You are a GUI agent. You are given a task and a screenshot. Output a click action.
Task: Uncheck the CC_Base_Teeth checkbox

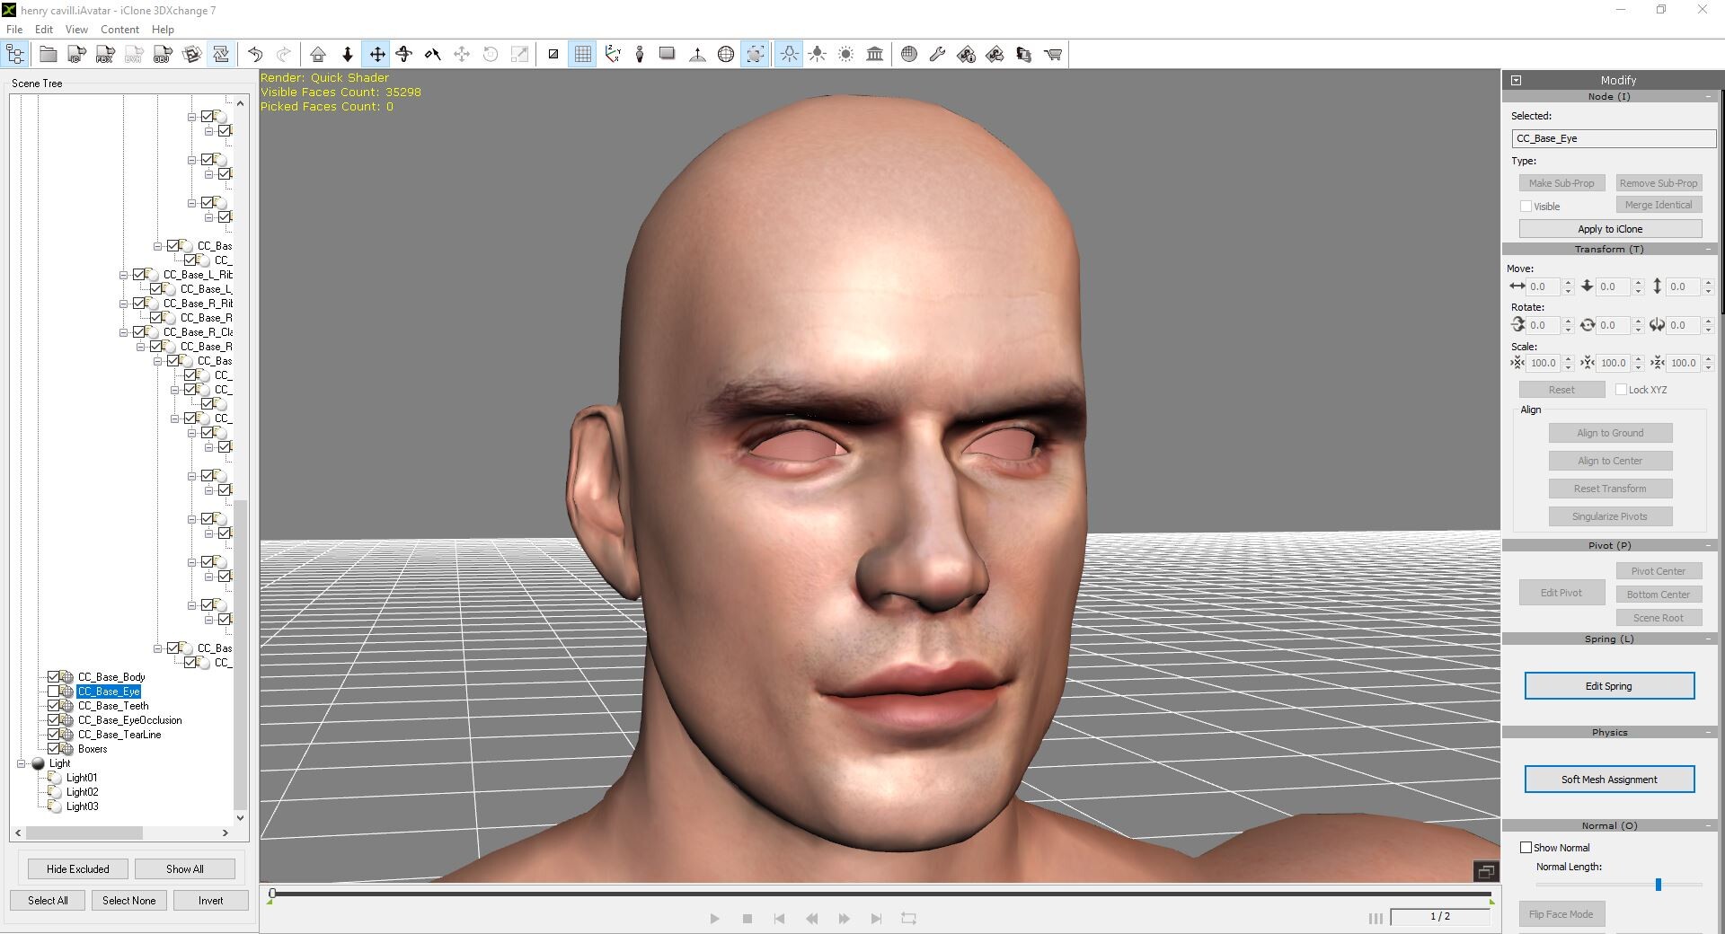53,706
